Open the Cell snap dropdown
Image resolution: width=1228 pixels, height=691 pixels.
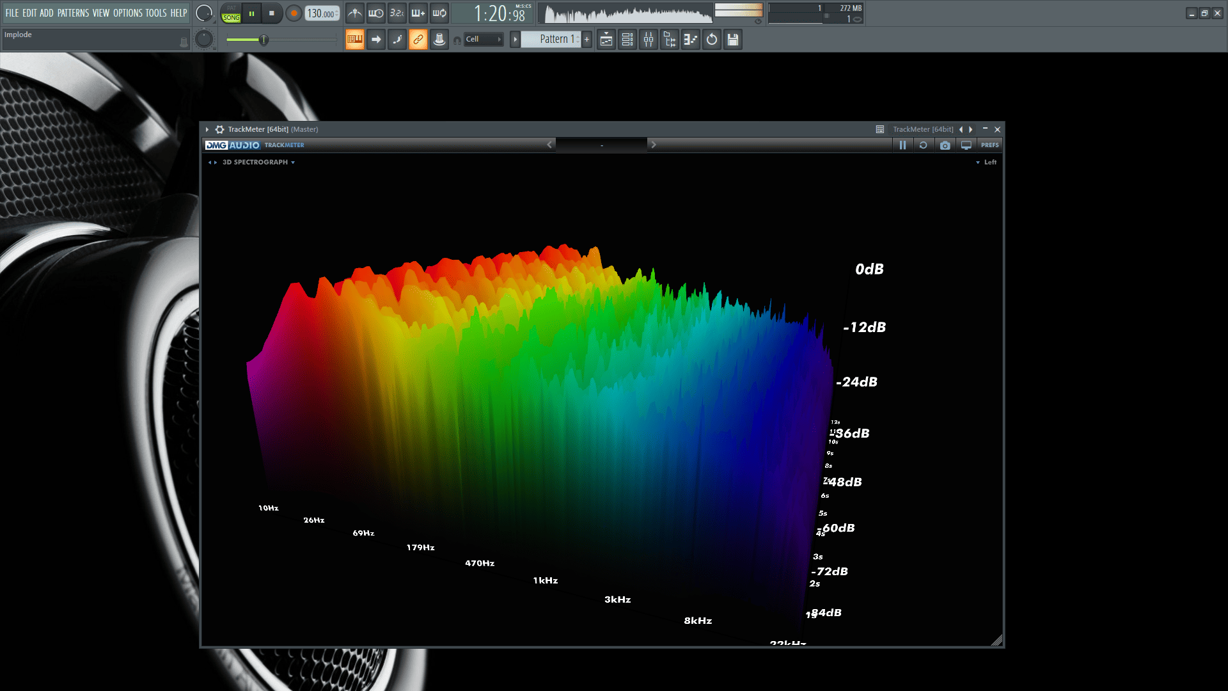[x=484, y=40]
